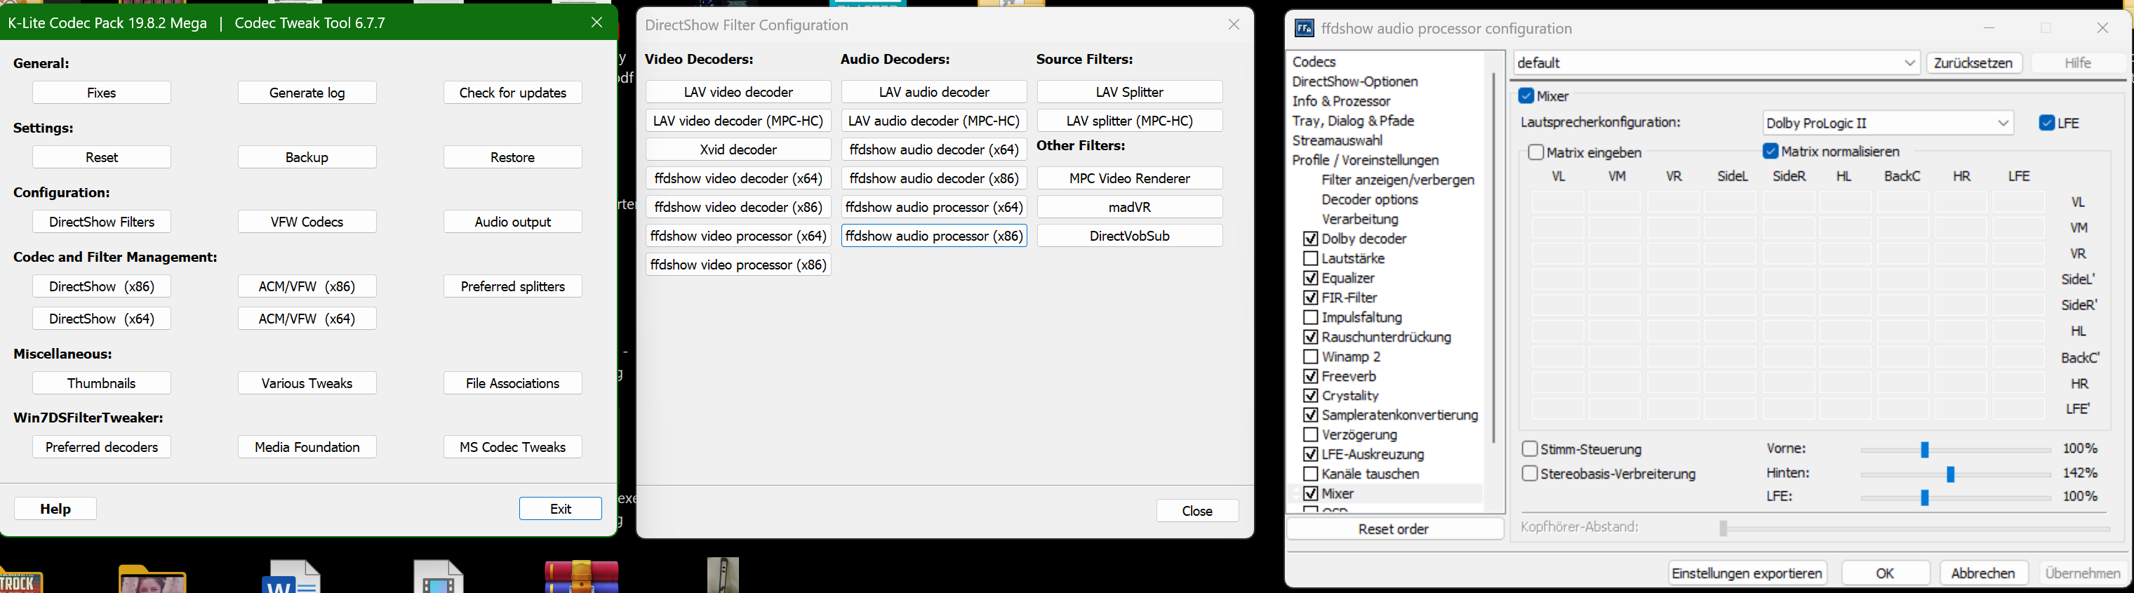2134x593 pixels.
Task: Open the Streamauswahl page
Action: point(1337,141)
